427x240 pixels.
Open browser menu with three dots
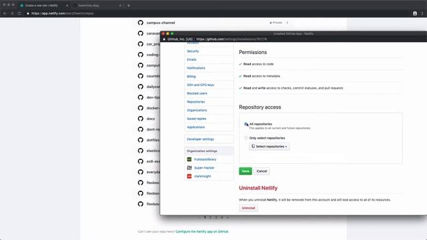pos(422,13)
